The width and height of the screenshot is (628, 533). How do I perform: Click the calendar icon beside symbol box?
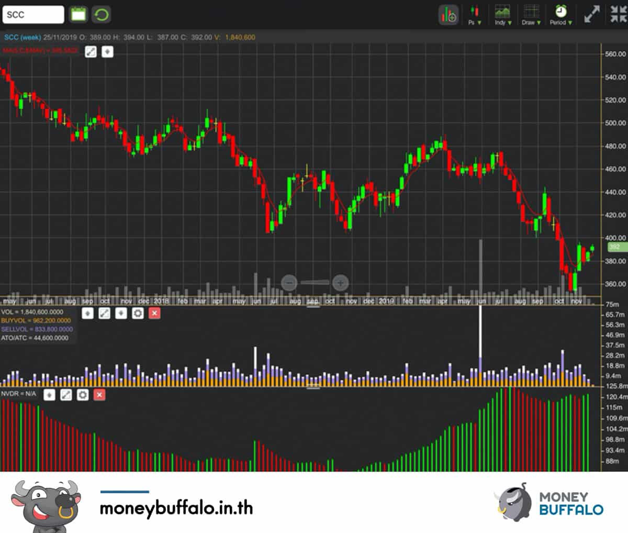78,15
